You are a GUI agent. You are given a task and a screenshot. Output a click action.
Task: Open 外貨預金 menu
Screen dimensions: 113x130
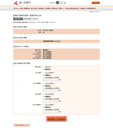click(x=48, y=8)
